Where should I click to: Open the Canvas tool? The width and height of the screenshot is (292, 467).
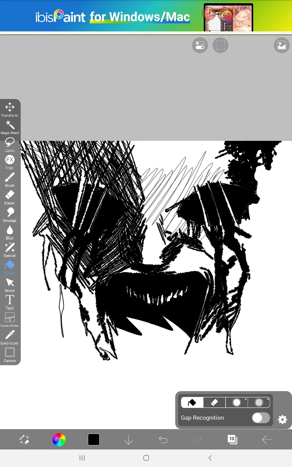pos(10,355)
